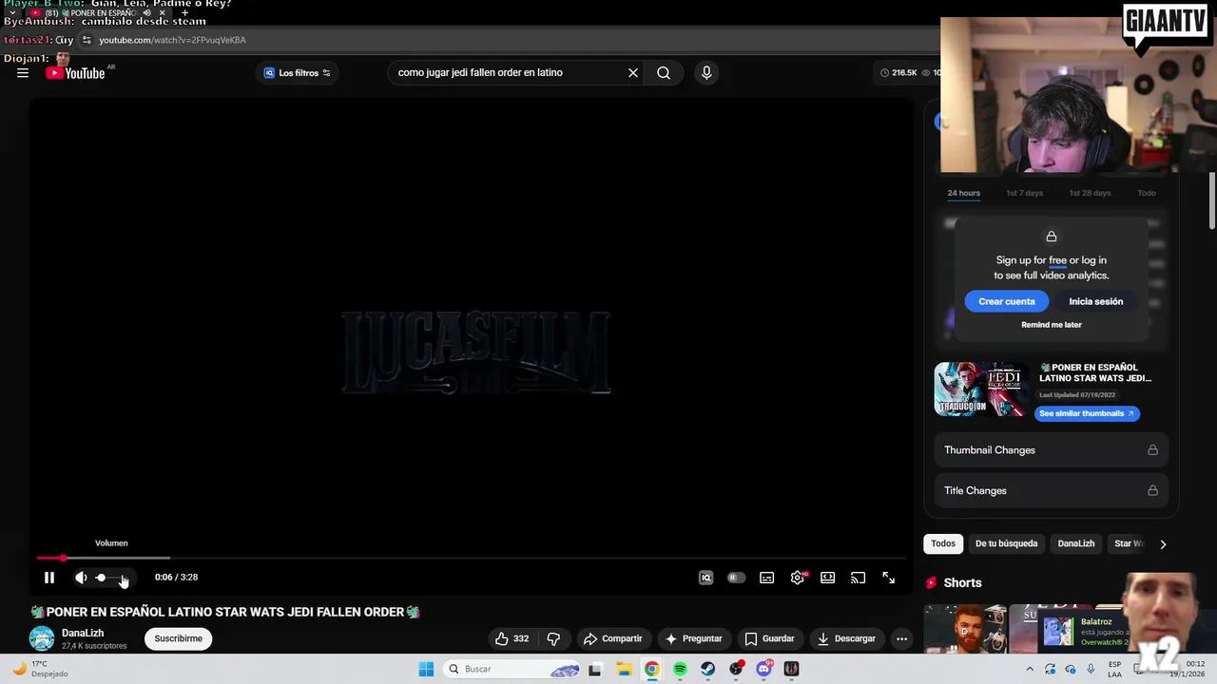Expand the Thumbnail Changes section
Screen dimensions: 1217x684
pyautogui.click(x=1051, y=450)
